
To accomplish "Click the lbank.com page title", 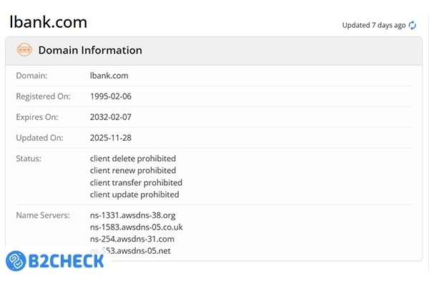I will pyautogui.click(x=48, y=22).
